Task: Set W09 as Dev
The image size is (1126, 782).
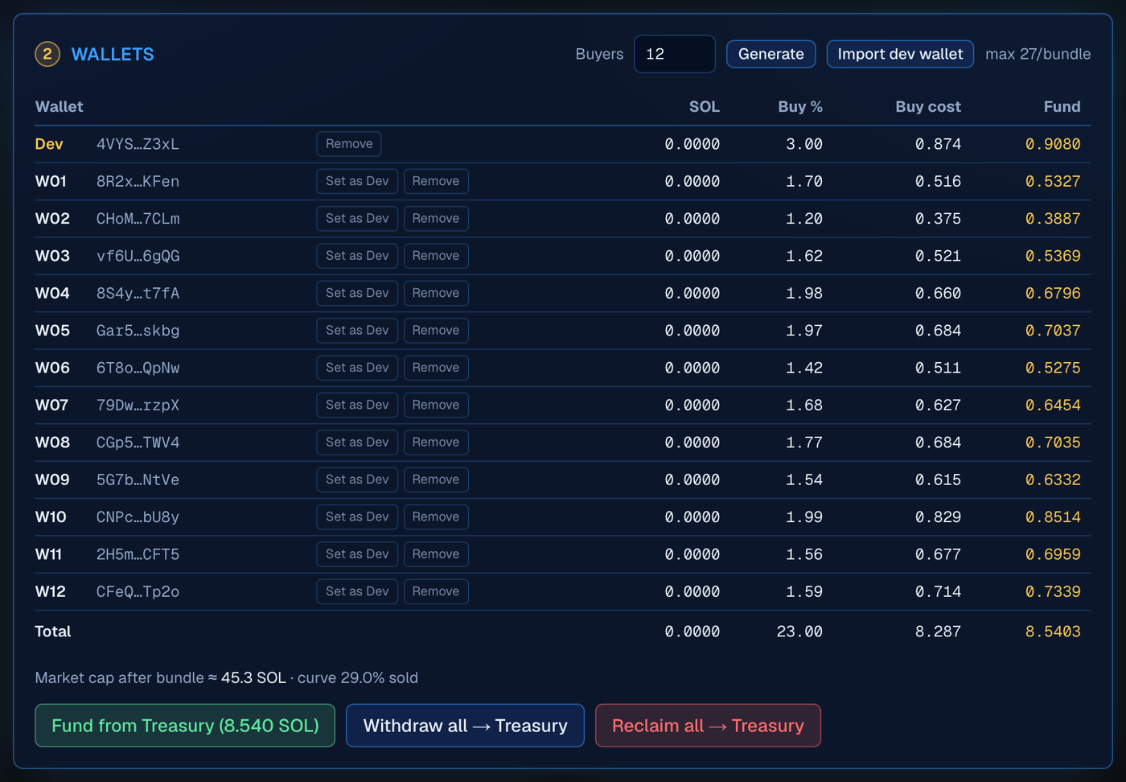Action: pos(357,479)
